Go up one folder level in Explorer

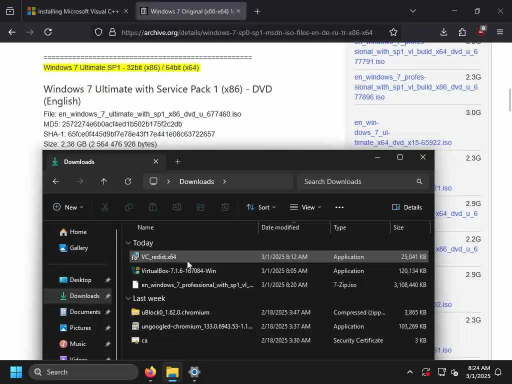tap(104, 181)
